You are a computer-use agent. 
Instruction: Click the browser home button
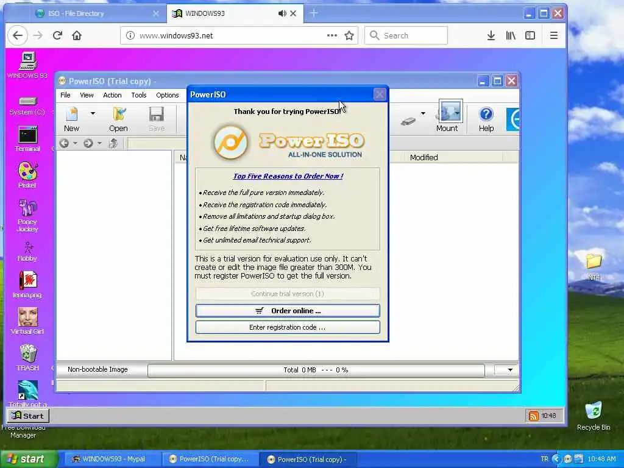[76, 35]
